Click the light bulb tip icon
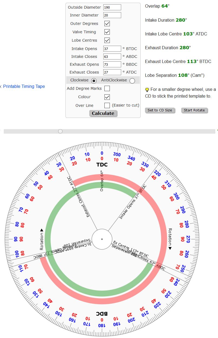Image resolution: width=218 pixels, height=338 pixels. click(x=147, y=90)
